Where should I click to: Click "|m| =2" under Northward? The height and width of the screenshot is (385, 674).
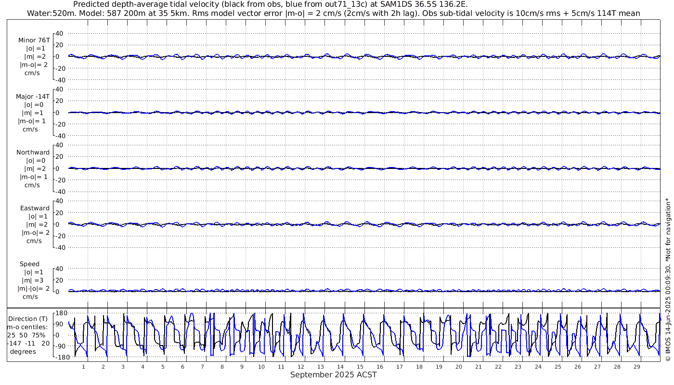click(36, 168)
